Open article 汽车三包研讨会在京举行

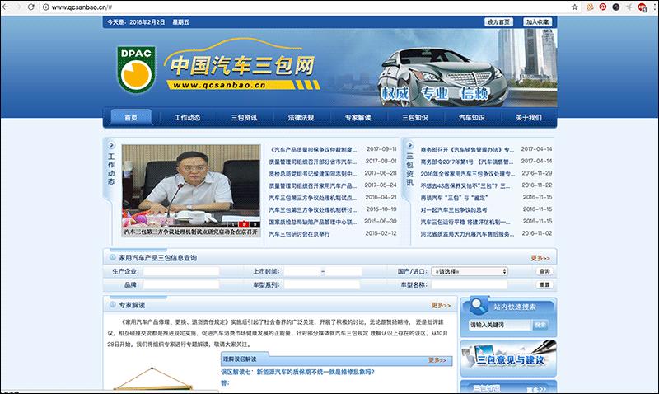[299, 233]
